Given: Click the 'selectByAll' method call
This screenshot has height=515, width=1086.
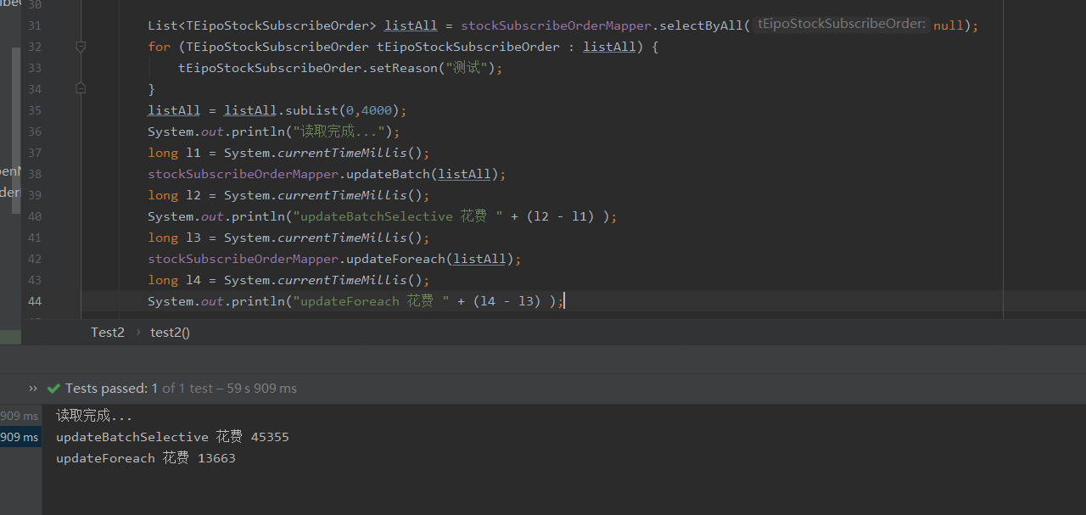Looking at the screenshot, I should click(x=701, y=25).
